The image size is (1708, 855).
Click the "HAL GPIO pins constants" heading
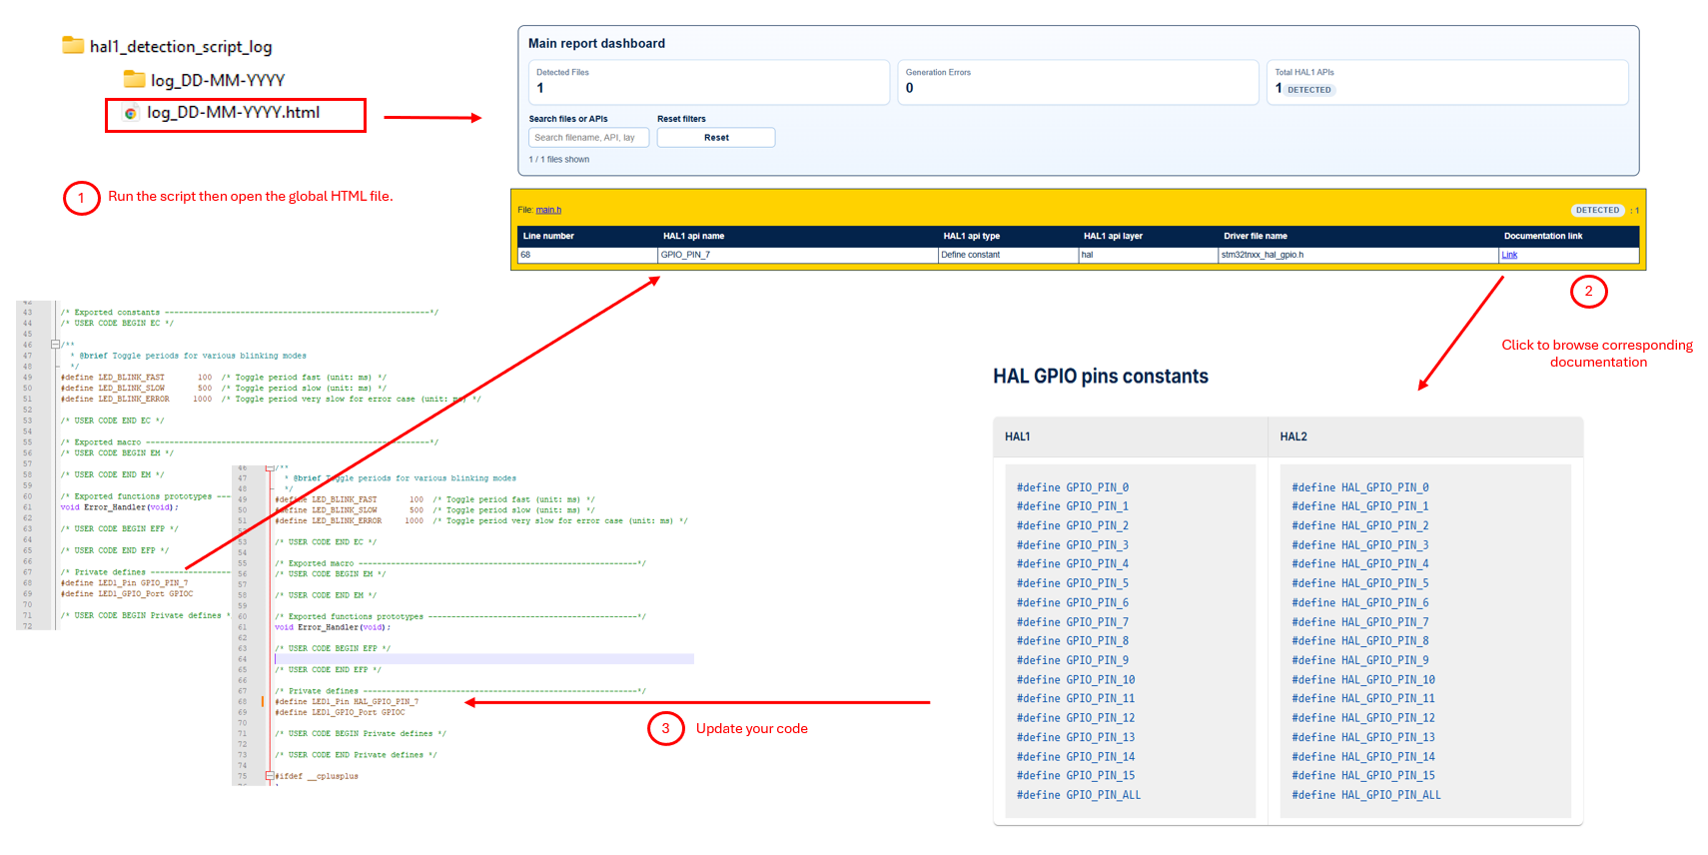1101,377
